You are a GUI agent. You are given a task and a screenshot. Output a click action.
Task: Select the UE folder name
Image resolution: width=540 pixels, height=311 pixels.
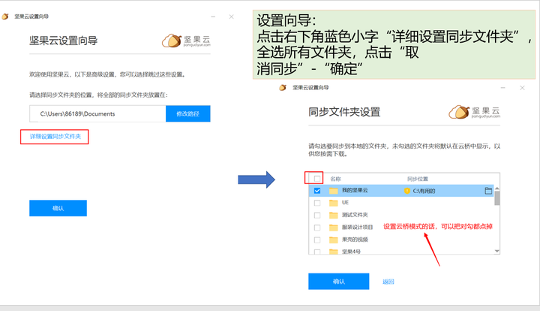(345, 202)
